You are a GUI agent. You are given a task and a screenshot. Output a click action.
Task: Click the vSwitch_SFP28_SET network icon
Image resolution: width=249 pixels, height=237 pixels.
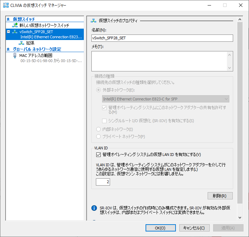pos(15,32)
